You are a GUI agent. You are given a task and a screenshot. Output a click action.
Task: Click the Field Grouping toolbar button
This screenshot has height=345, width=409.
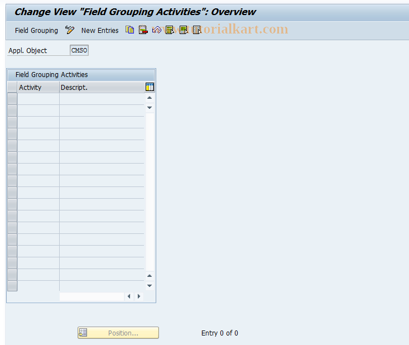[x=36, y=31]
